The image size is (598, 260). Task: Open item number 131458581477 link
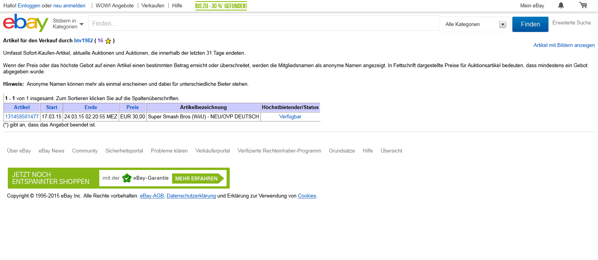tap(22, 117)
